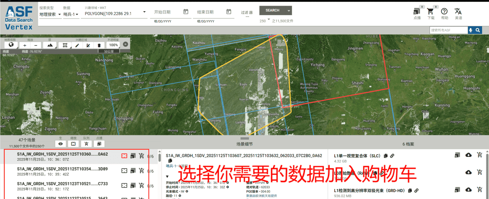
Task: Select the edit area-of-interest tool
Action: 88,45
